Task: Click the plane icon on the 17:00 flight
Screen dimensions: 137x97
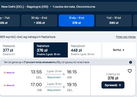Action: click(x=64, y=87)
